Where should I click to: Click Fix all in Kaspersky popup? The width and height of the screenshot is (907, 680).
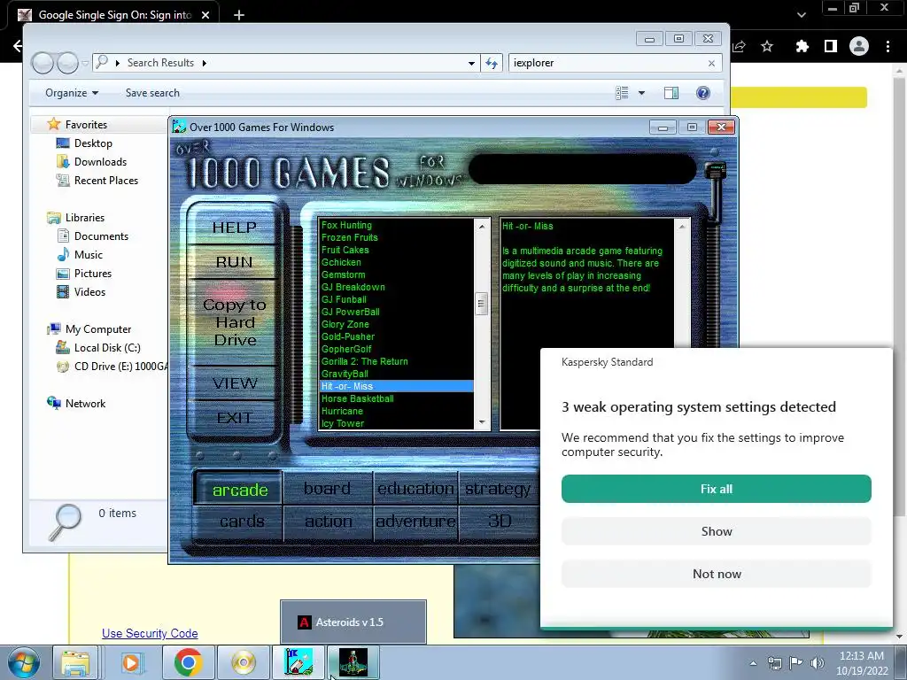coord(716,489)
